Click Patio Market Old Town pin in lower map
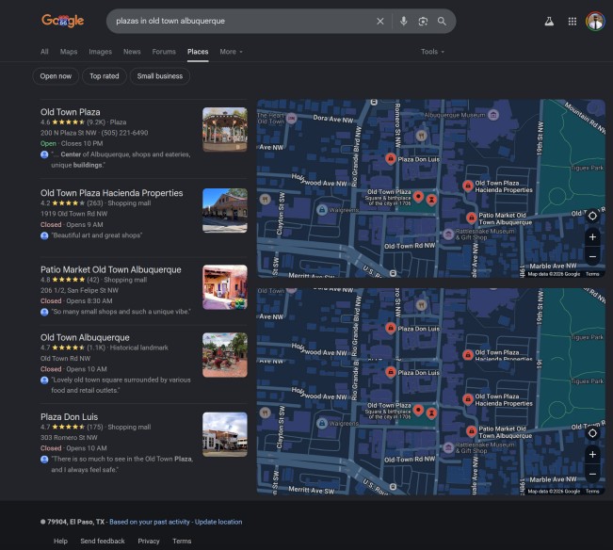 472,431
